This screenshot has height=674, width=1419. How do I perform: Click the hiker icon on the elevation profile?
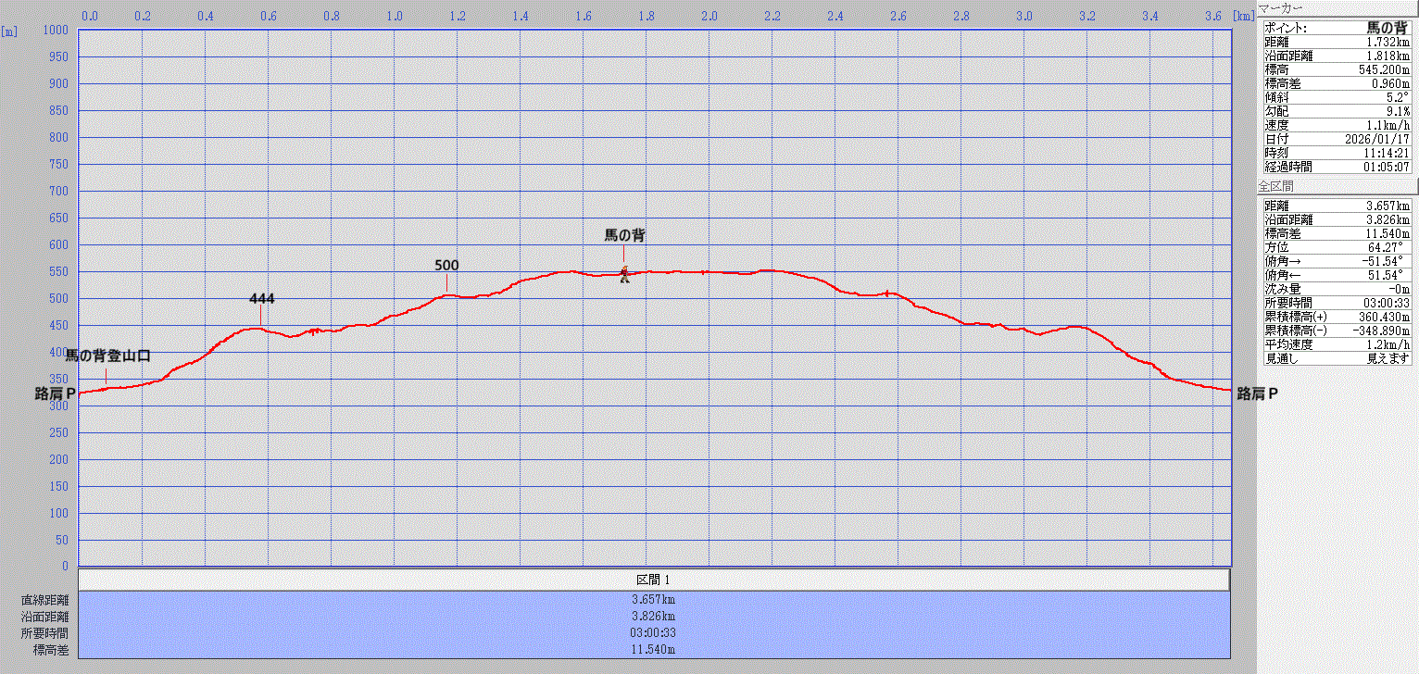(x=625, y=274)
